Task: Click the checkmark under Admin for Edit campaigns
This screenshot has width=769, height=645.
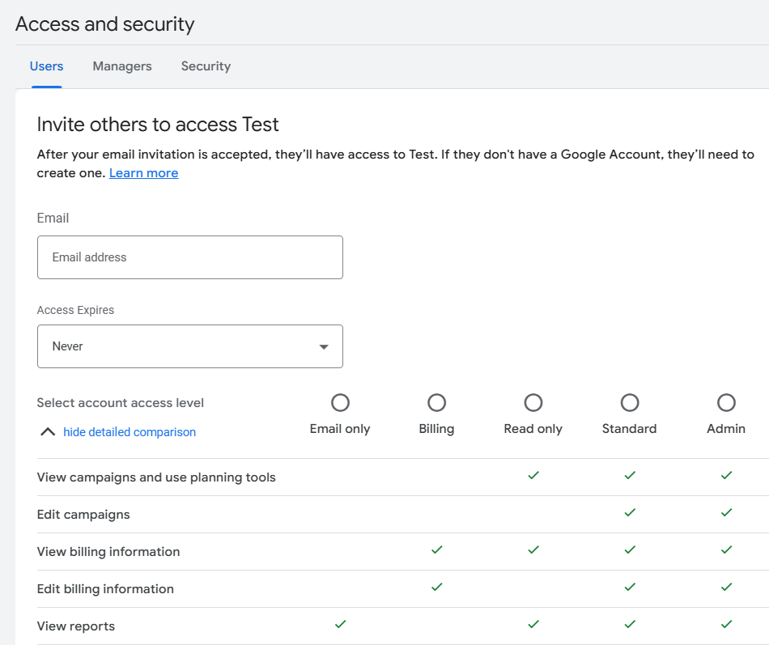Action: [x=726, y=513]
